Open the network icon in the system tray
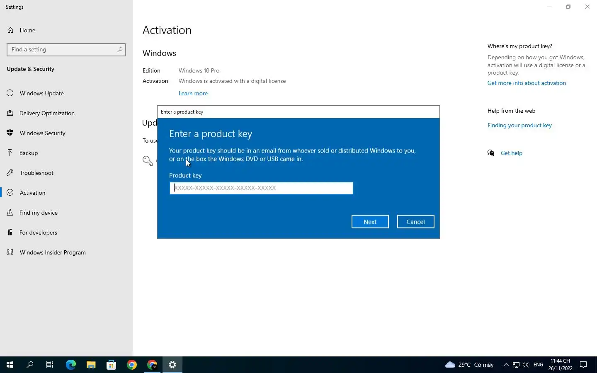Image resolution: width=597 pixels, height=373 pixels. 516,365
